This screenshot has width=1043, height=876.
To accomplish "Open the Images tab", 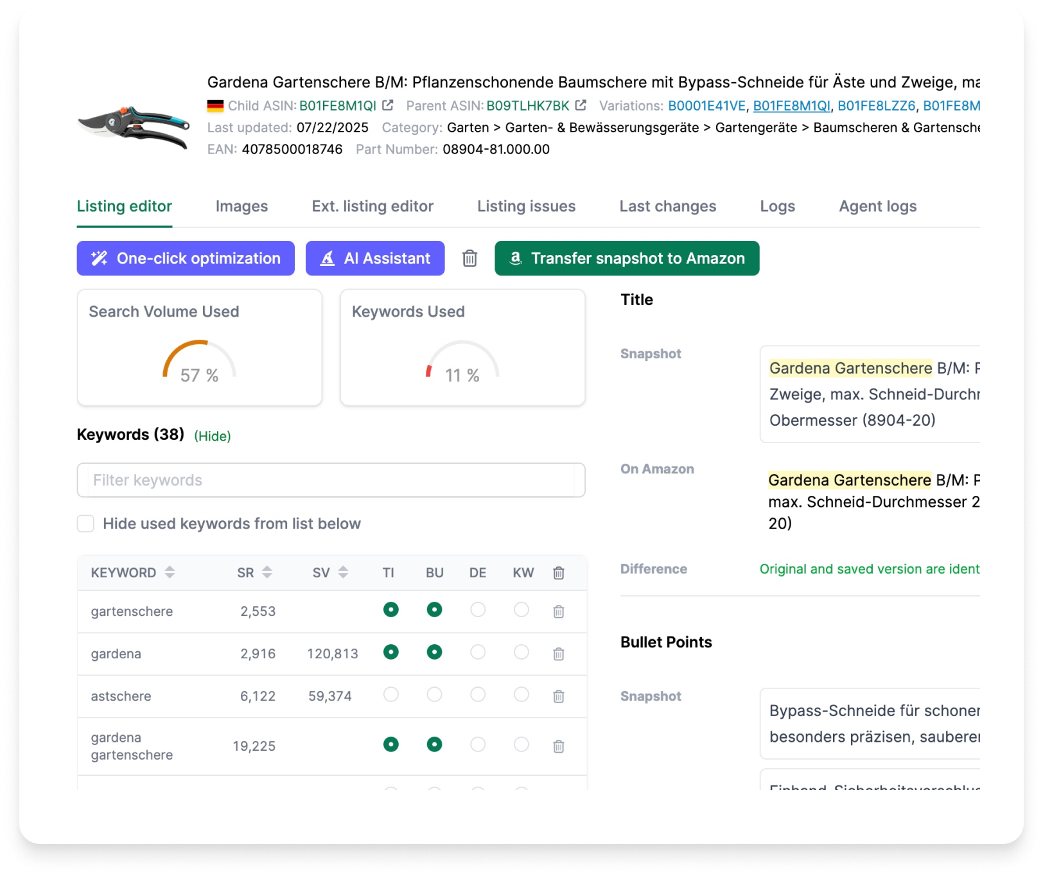I will coord(241,206).
